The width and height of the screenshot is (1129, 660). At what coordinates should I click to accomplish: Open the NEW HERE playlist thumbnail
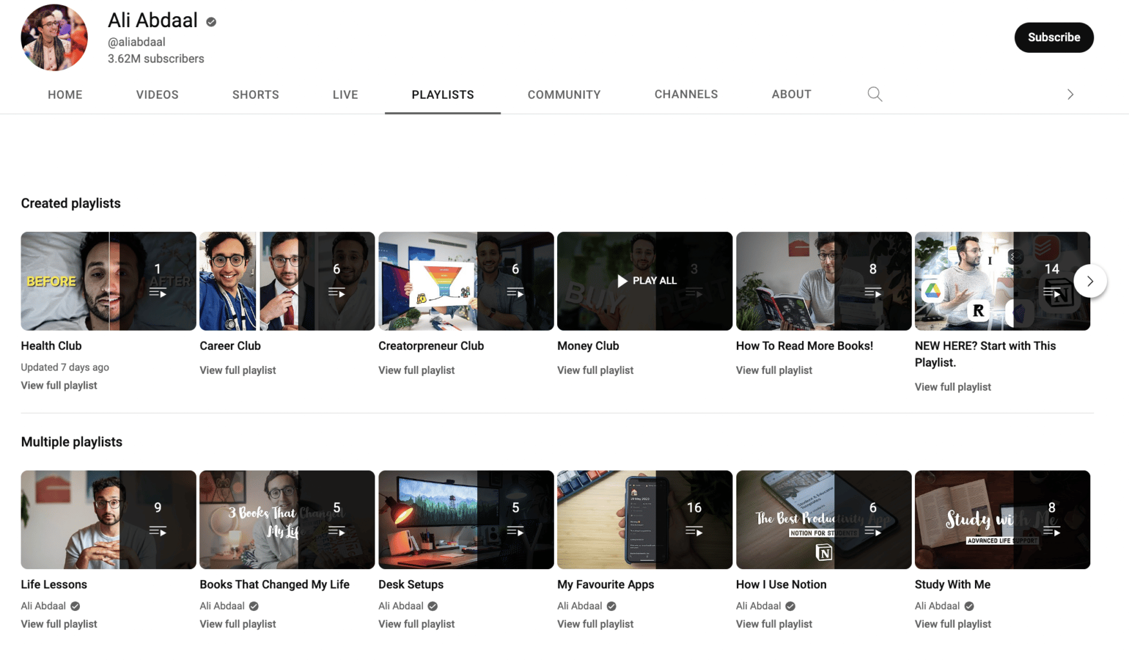pyautogui.click(x=1002, y=281)
